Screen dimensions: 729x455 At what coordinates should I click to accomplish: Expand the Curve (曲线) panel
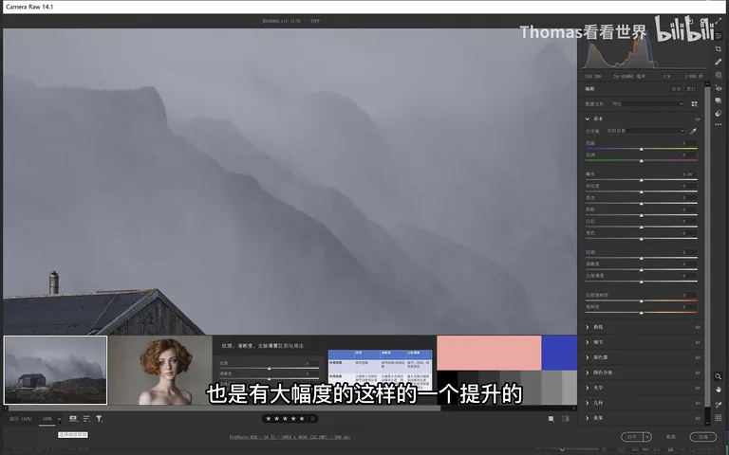point(588,327)
